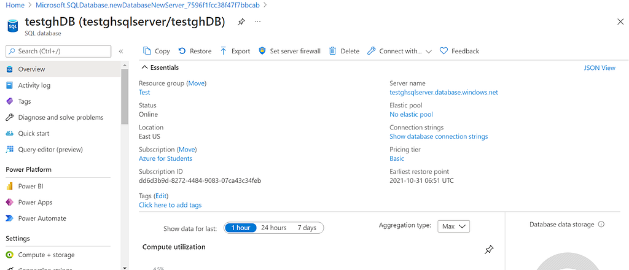Viewport: 629px width, 270px height.
Task: Pin the testghDB blade using pushpin icon
Action: tap(241, 22)
